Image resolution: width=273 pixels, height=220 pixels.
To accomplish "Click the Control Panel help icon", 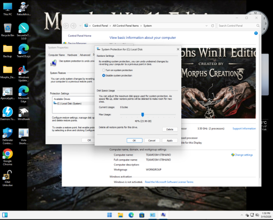I will [256, 33].
